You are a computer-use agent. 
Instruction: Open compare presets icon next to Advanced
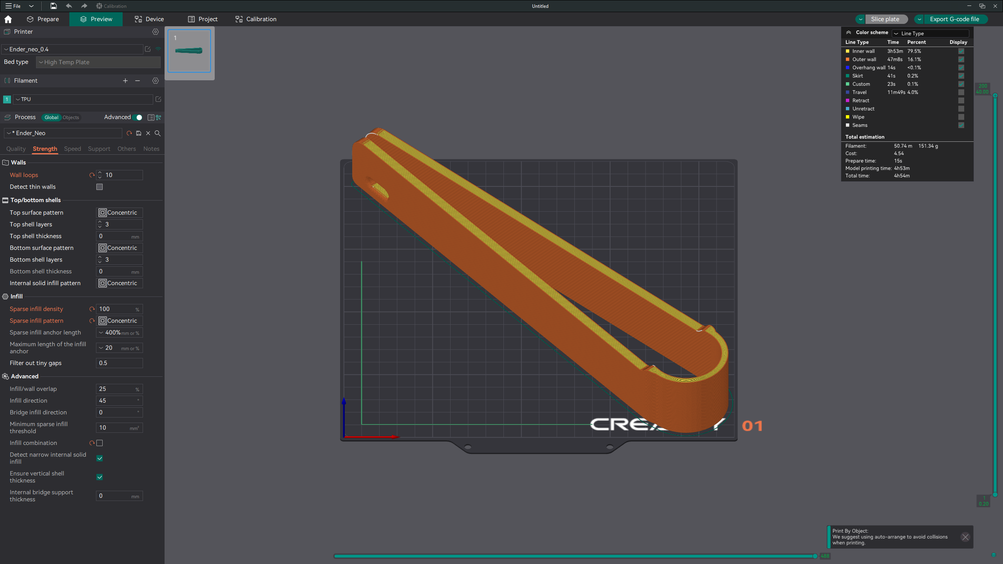point(159,117)
